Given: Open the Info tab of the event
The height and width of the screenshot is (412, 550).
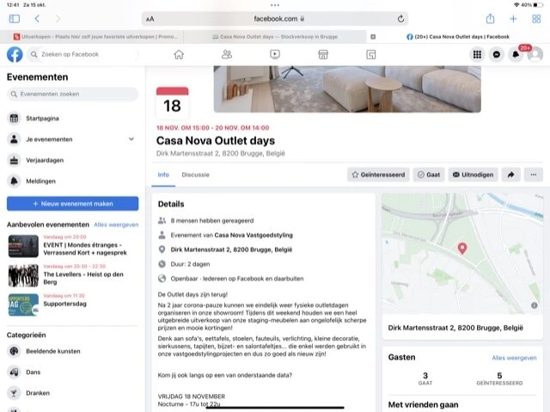Looking at the screenshot, I should (163, 175).
